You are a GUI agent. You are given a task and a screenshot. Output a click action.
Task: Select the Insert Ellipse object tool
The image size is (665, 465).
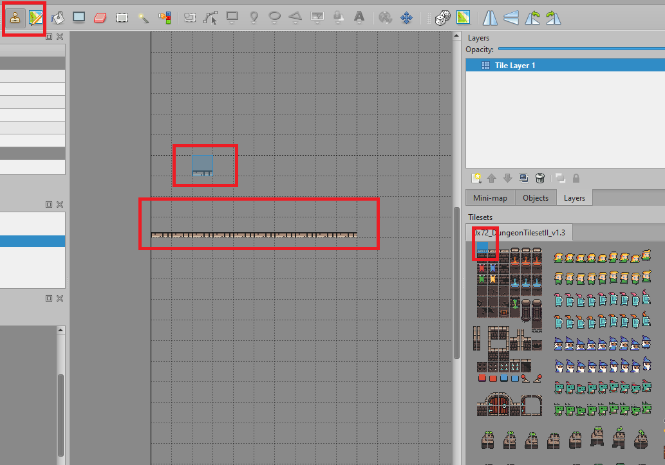274,17
